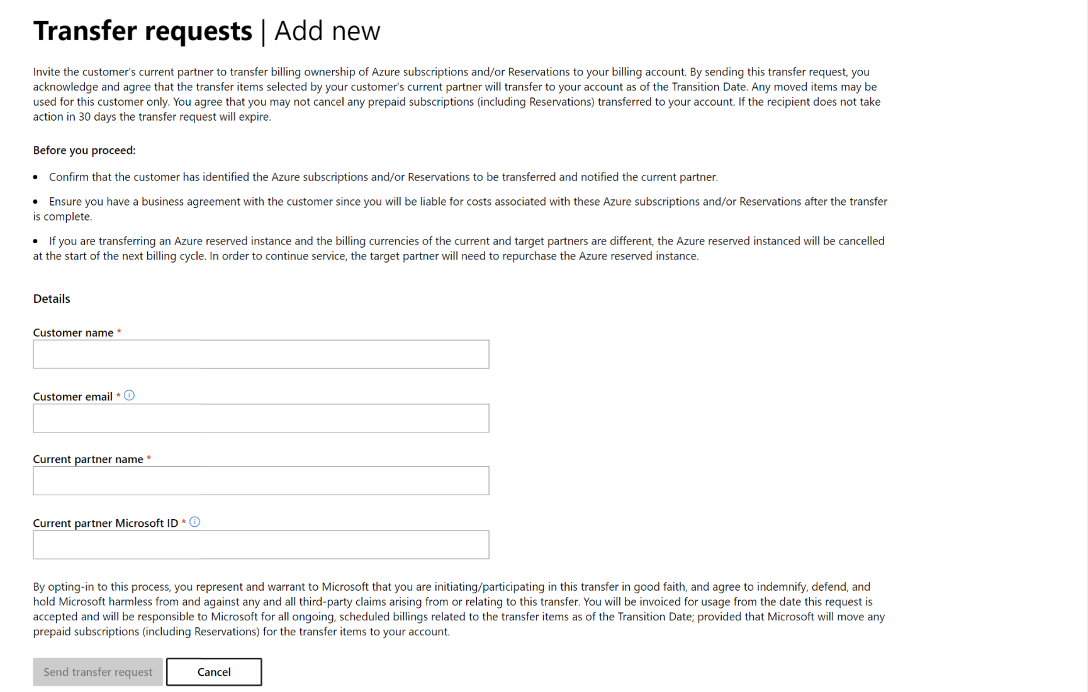
Task: Click the 'Current partner name' label text
Action: tap(88, 459)
